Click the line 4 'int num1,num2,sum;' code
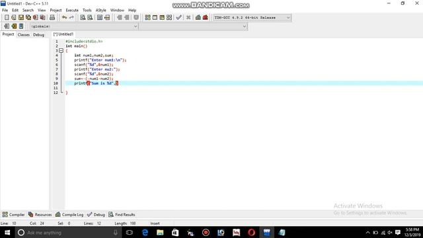 pyautogui.click(x=94, y=56)
